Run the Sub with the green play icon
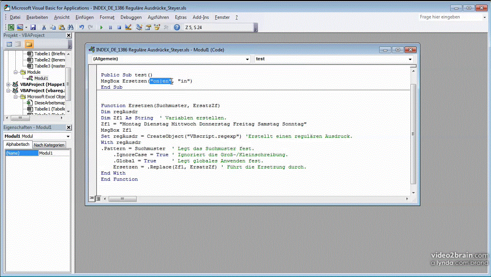 101,27
